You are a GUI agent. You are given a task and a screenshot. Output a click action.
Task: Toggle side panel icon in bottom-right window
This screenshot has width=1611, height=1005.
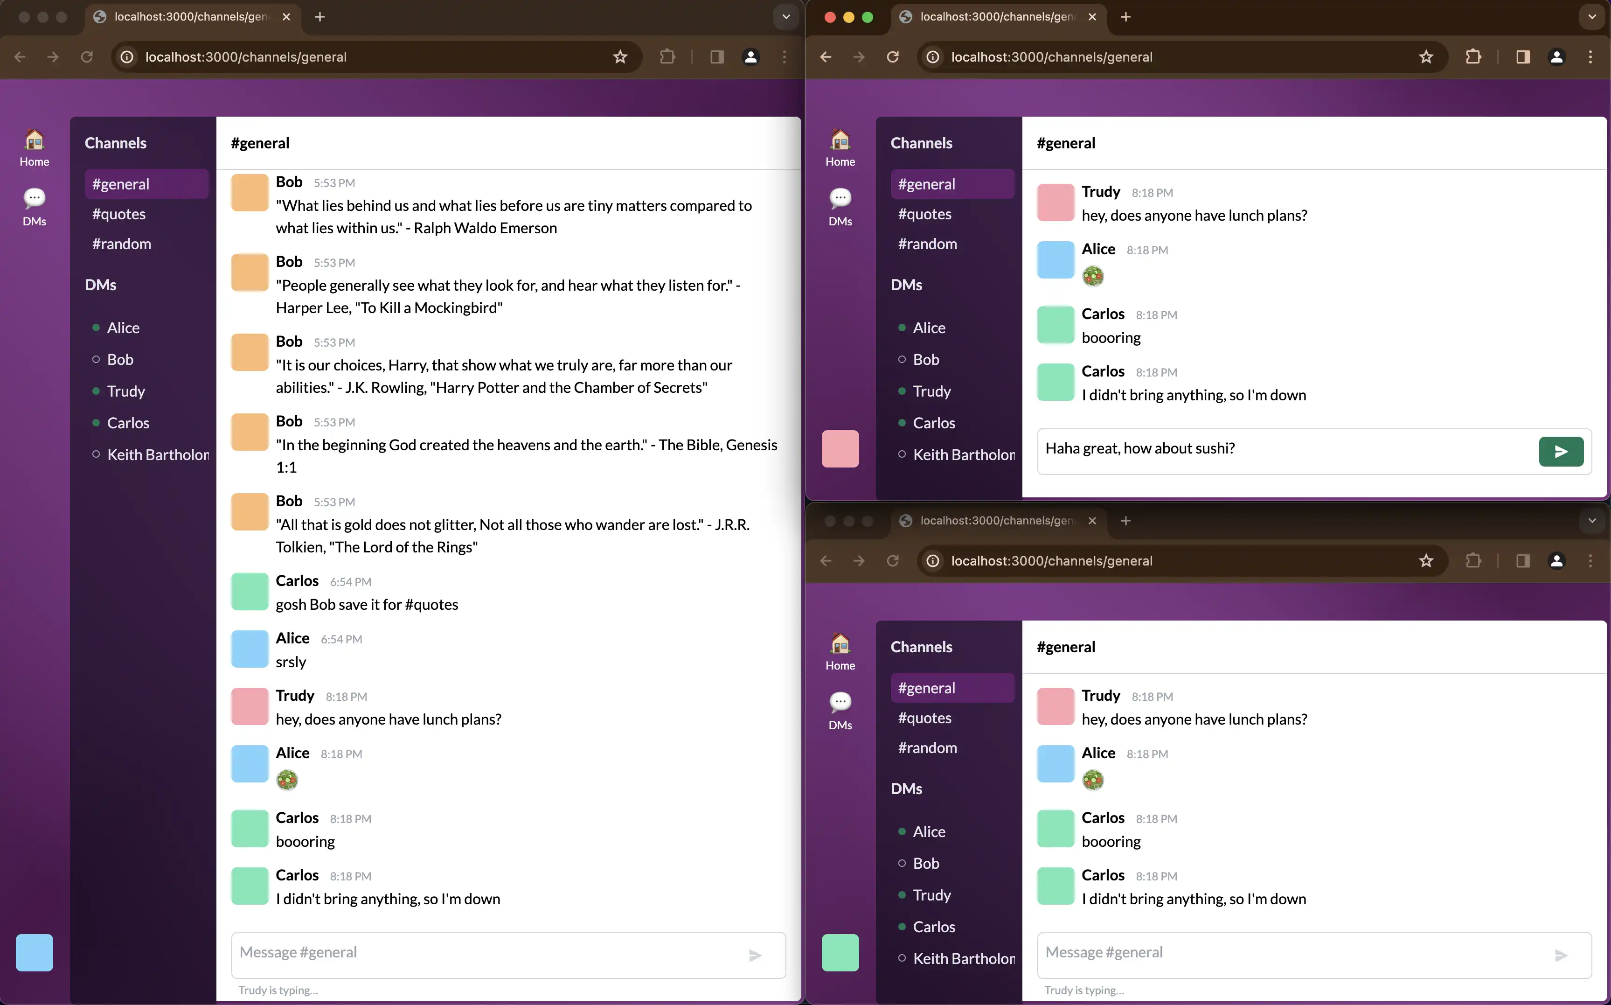(1523, 560)
